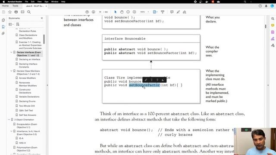The height and width of the screenshot is (155, 276).
Task: Collapse the Inheritance, Is-A, Has-A bookmark
Action: click(x=11, y=131)
